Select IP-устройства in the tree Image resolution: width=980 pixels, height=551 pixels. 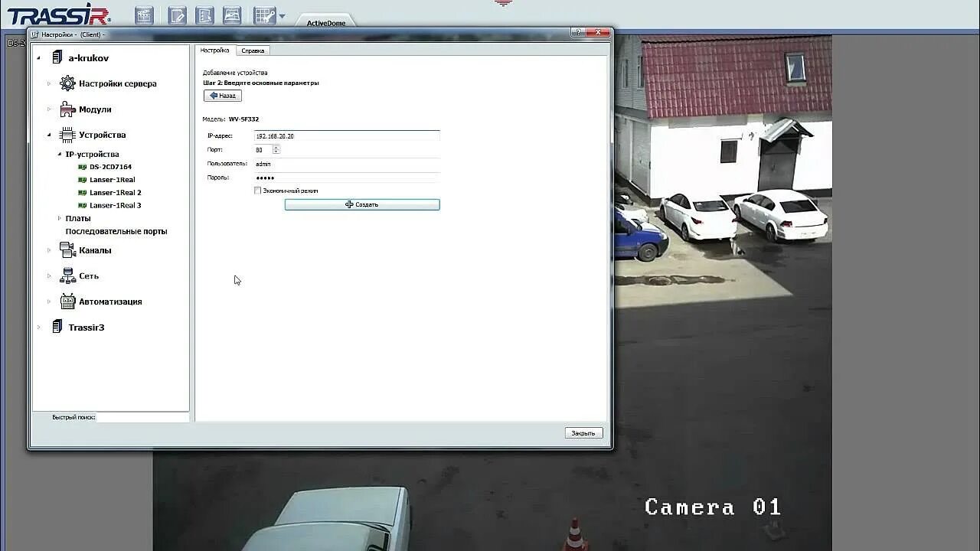click(92, 154)
